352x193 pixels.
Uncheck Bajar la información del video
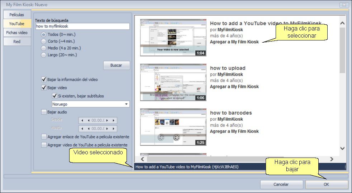[x=44, y=79]
